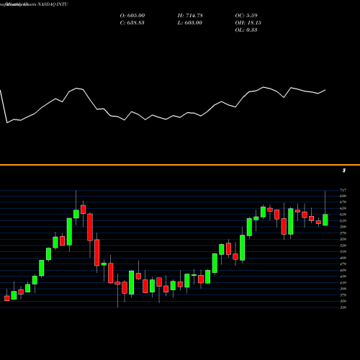Click the 717 price axis label
This screenshot has height=360, width=360.
point(343,190)
